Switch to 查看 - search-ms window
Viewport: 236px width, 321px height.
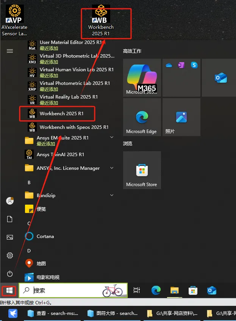53,313
